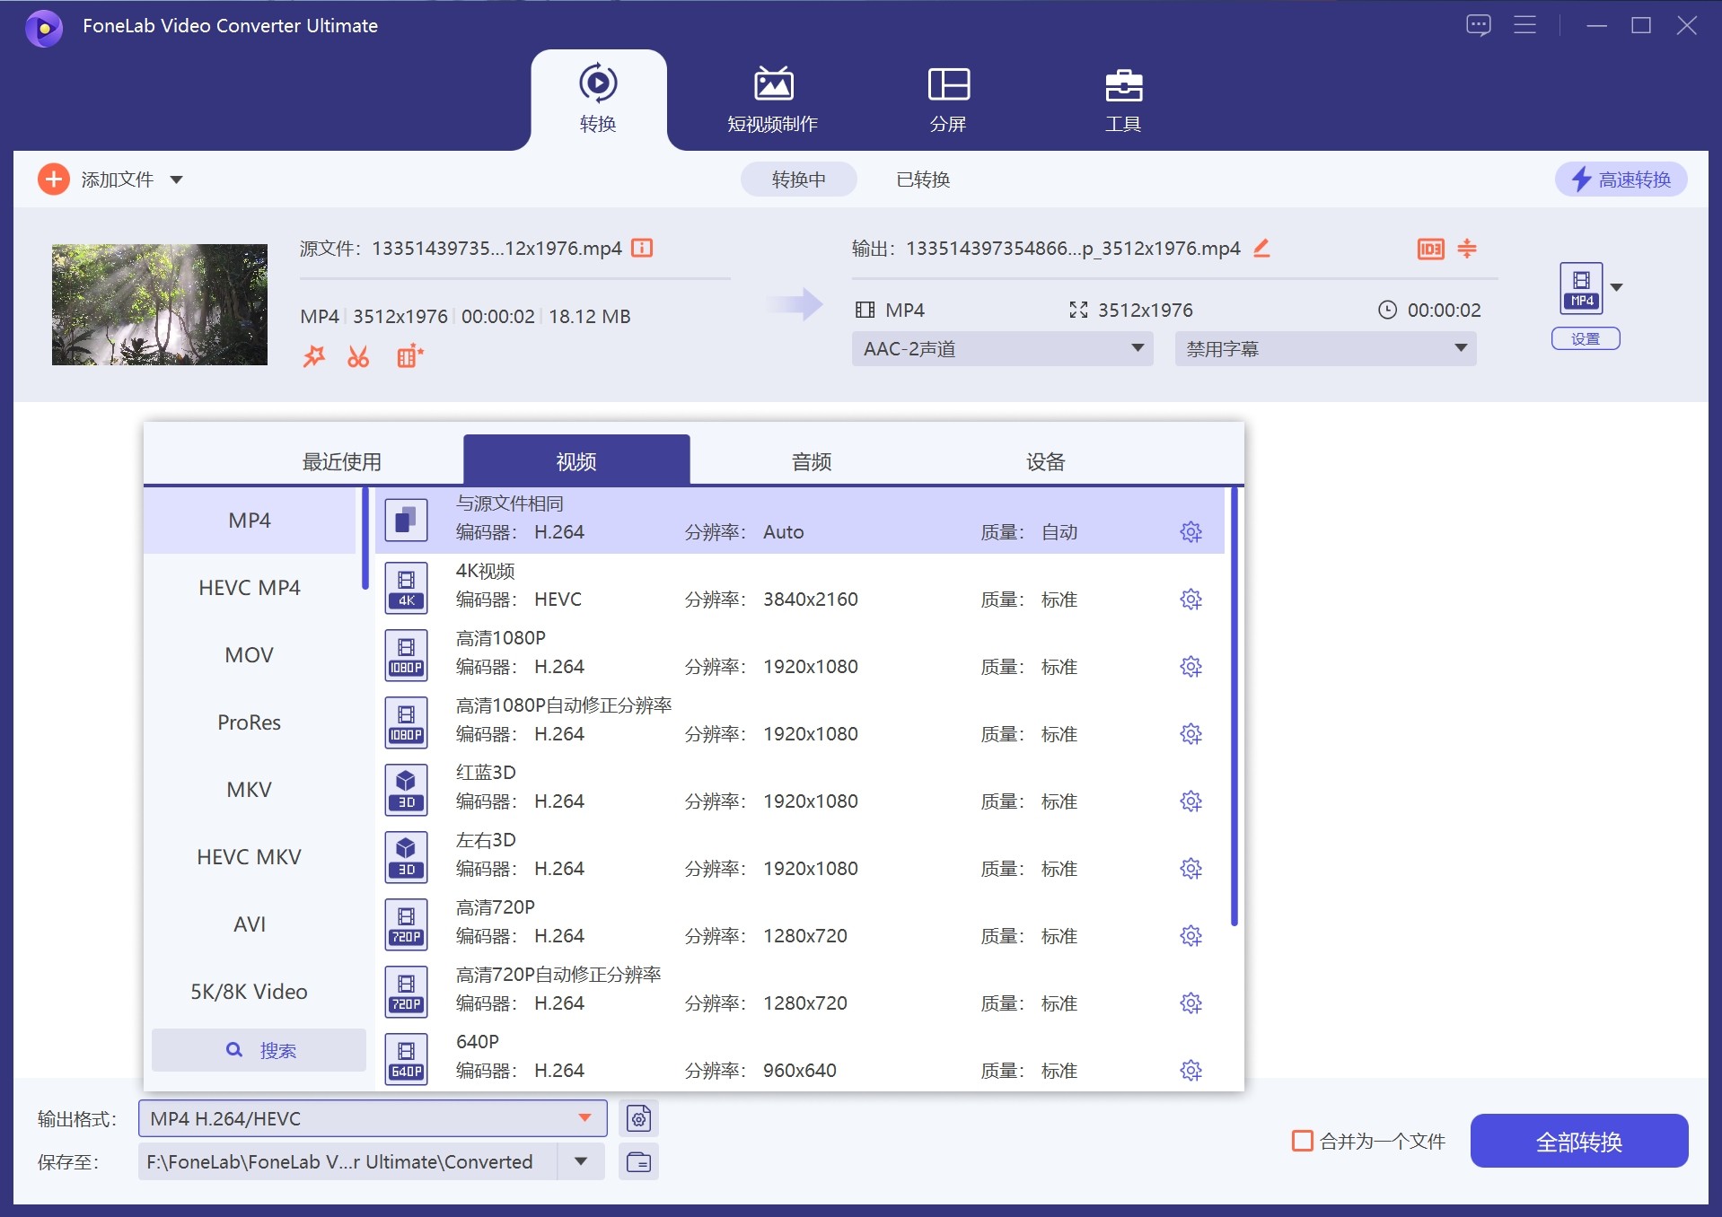Select 高清720P自动修正分辨率 preset row
This screenshot has width=1722, height=1217.
click(800, 990)
